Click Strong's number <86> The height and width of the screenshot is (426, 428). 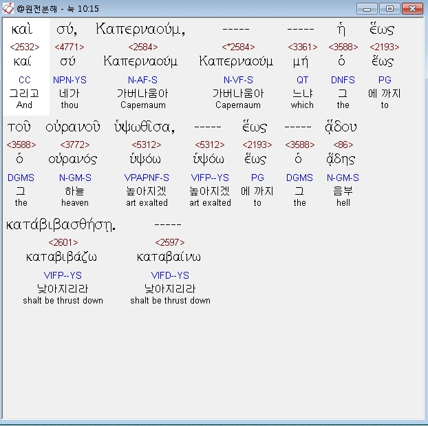pyautogui.click(x=343, y=145)
